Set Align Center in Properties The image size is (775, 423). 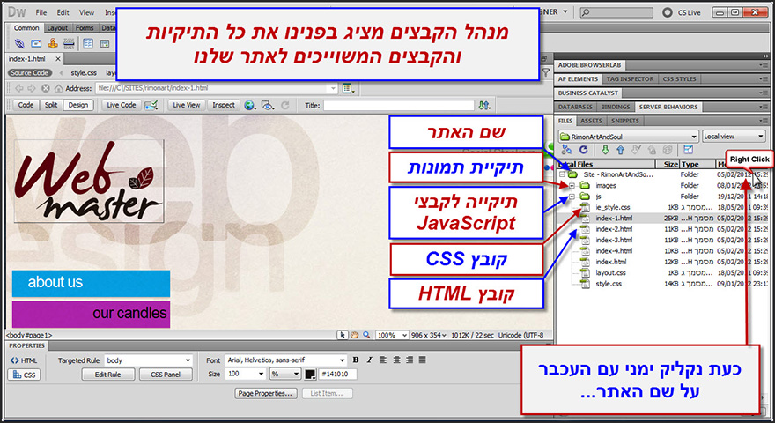click(396, 360)
